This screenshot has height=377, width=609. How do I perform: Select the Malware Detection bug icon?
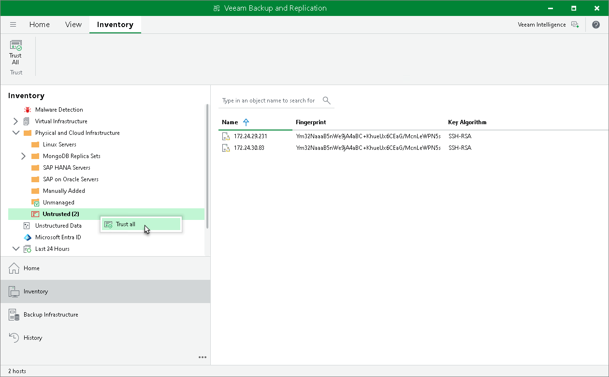[x=27, y=110]
